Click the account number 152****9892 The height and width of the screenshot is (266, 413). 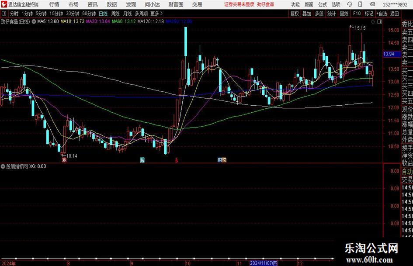pyautogui.click(x=395, y=4)
